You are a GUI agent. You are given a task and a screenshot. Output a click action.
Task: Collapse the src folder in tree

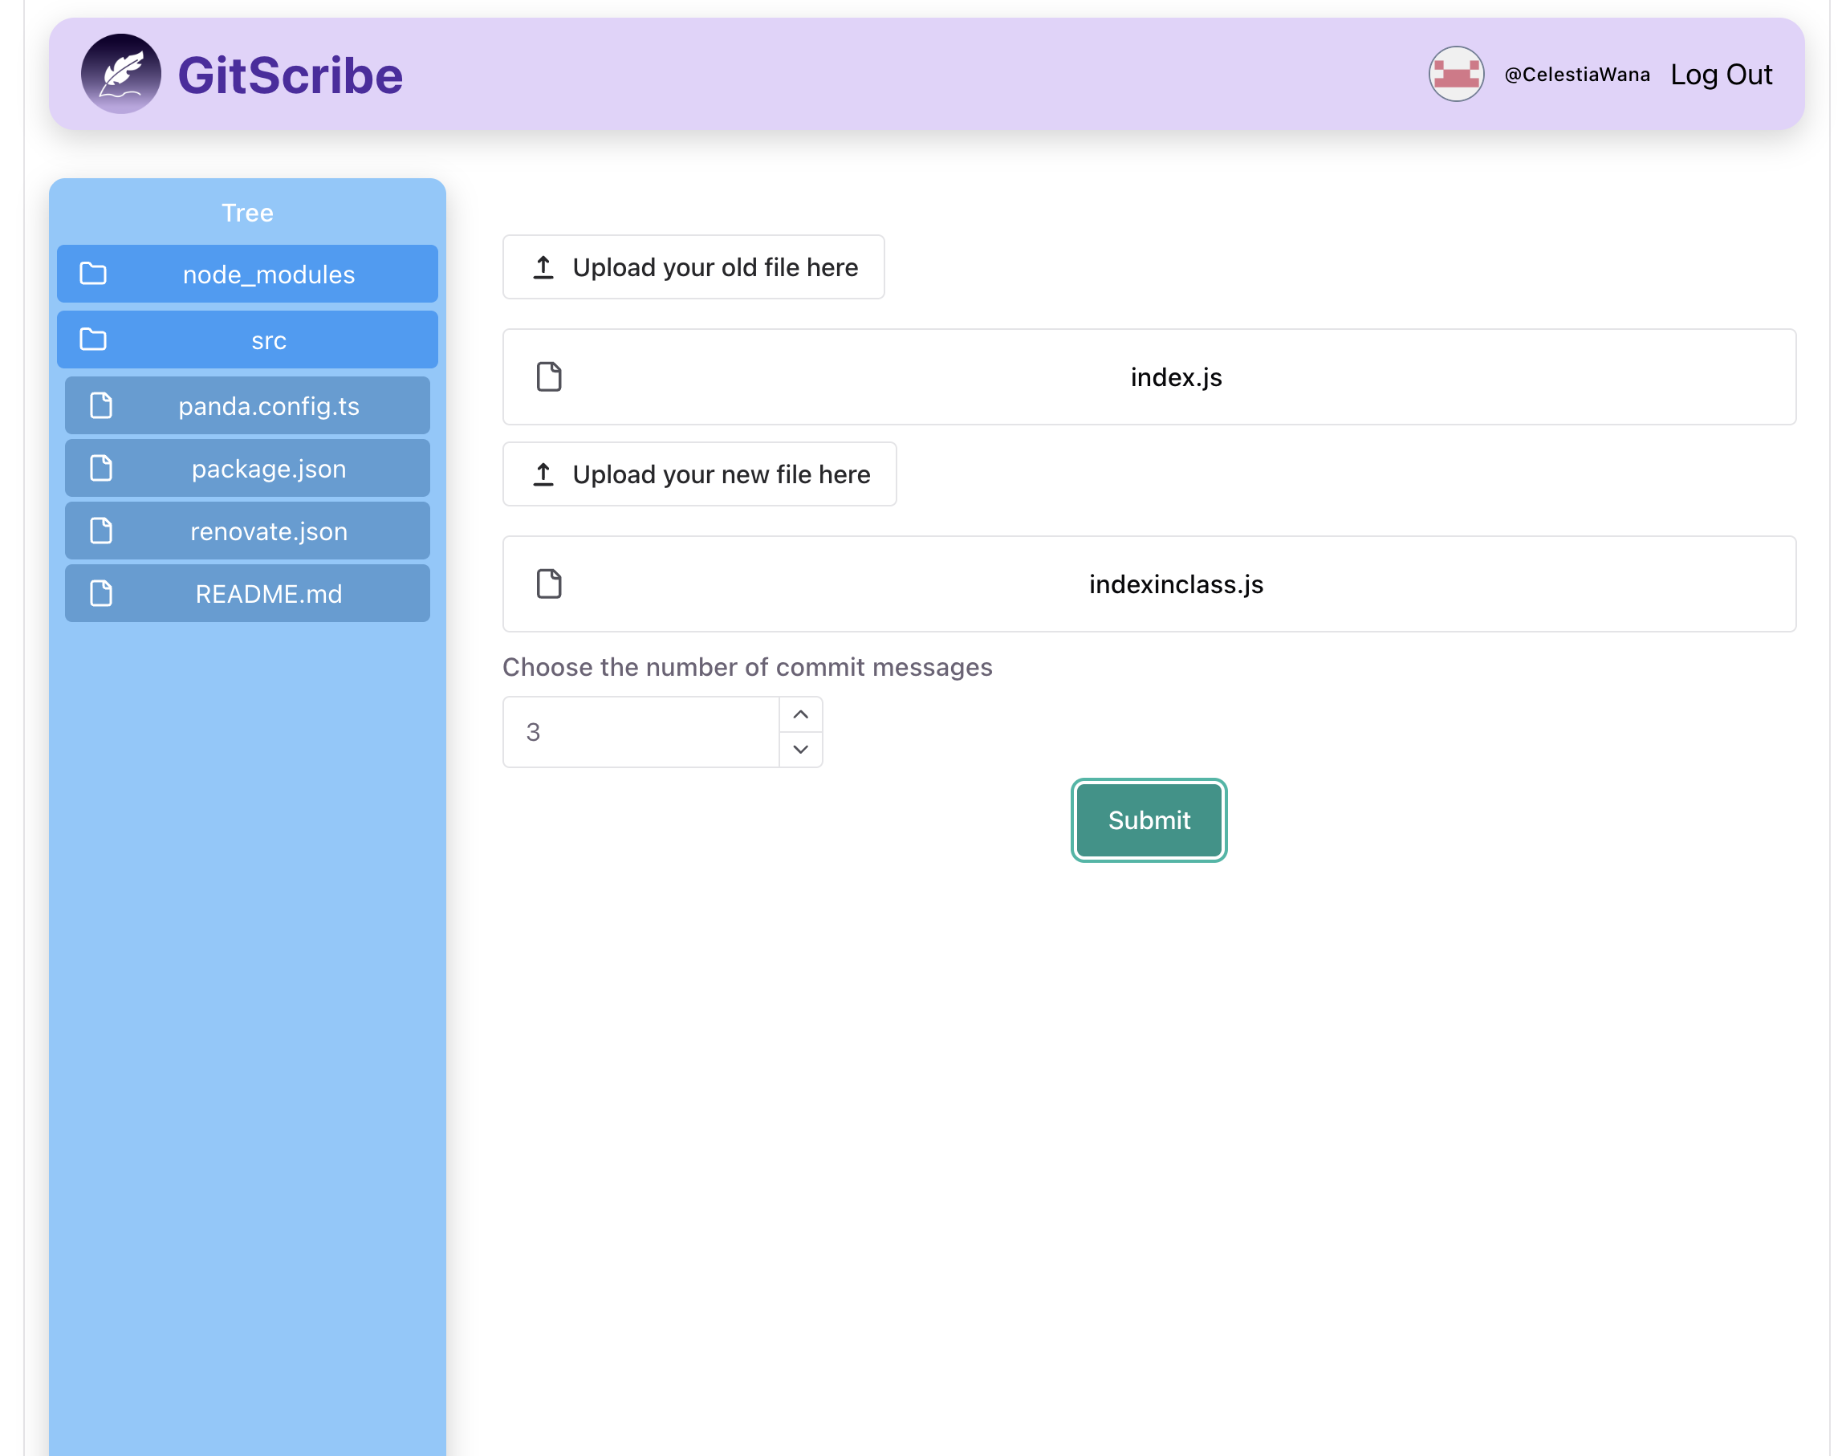point(268,340)
